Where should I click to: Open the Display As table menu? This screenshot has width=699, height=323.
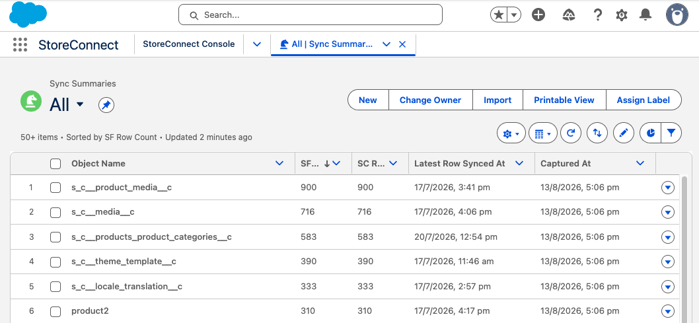[542, 133]
